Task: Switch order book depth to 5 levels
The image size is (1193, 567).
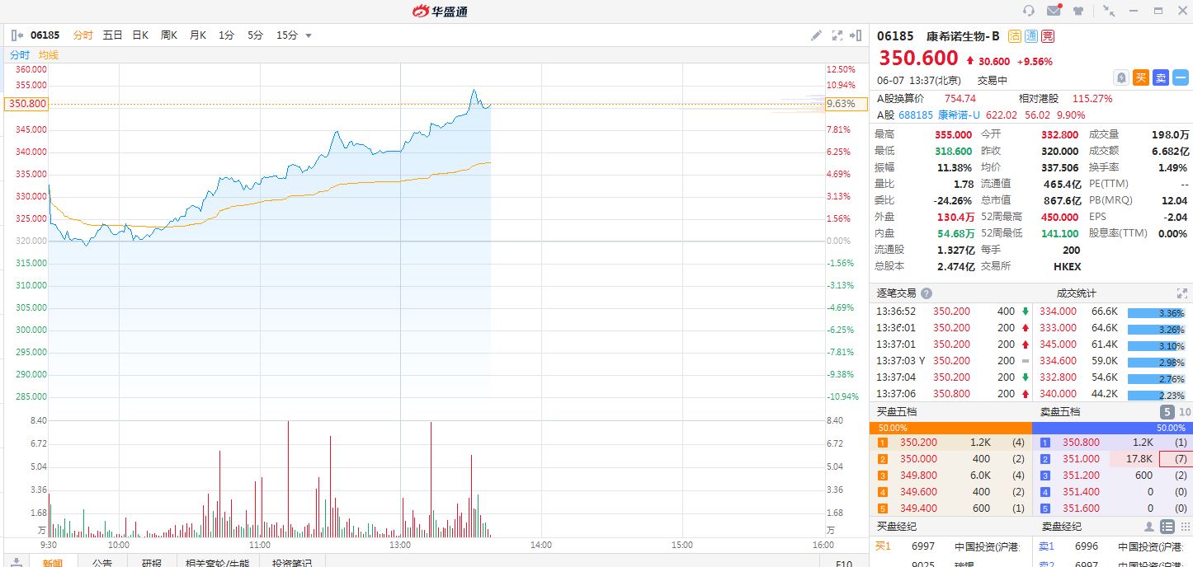Action: pos(1167,412)
